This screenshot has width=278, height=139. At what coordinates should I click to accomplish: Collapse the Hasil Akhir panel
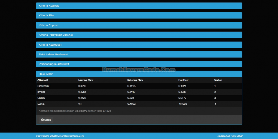(45, 74)
